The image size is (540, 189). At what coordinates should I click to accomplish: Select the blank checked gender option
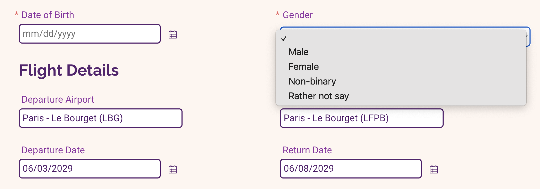(x=401, y=39)
